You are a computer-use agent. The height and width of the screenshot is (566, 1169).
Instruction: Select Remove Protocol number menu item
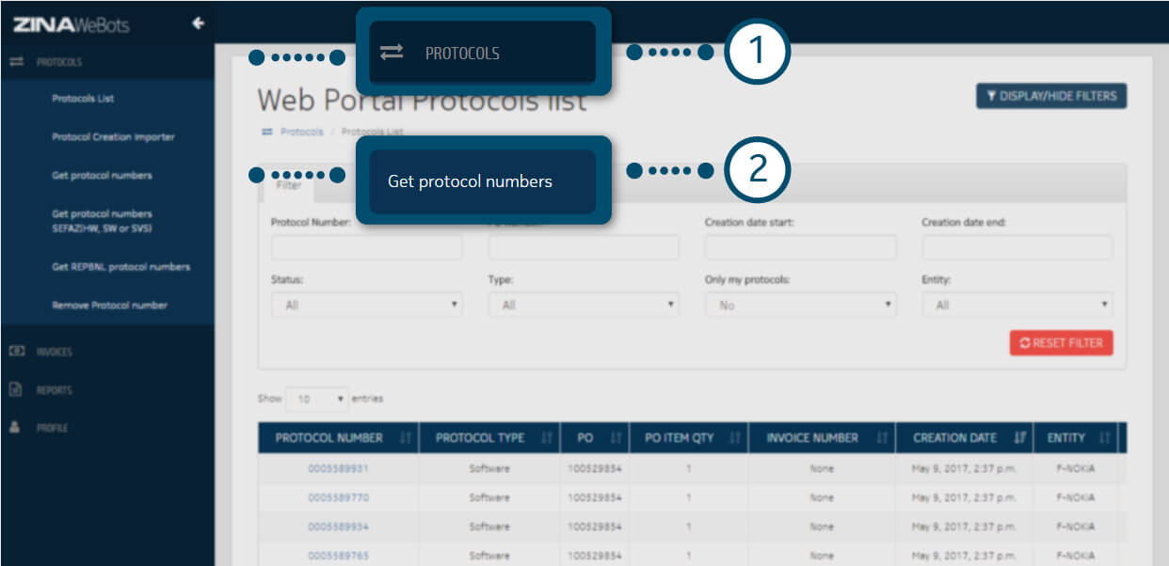point(109,306)
